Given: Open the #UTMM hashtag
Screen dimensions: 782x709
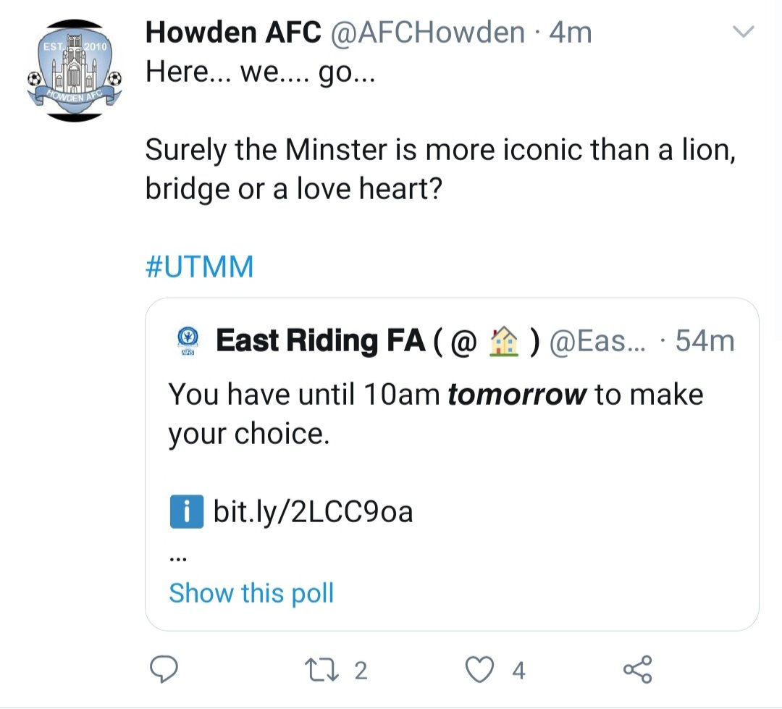Looking at the screenshot, I should point(200,267).
